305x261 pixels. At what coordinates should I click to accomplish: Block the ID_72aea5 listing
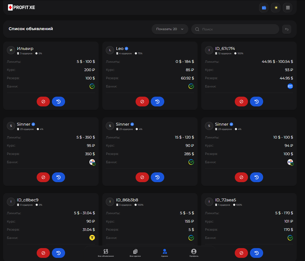[x=241, y=253]
